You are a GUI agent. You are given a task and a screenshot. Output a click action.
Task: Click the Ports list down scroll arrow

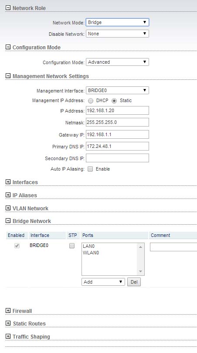[140, 271]
